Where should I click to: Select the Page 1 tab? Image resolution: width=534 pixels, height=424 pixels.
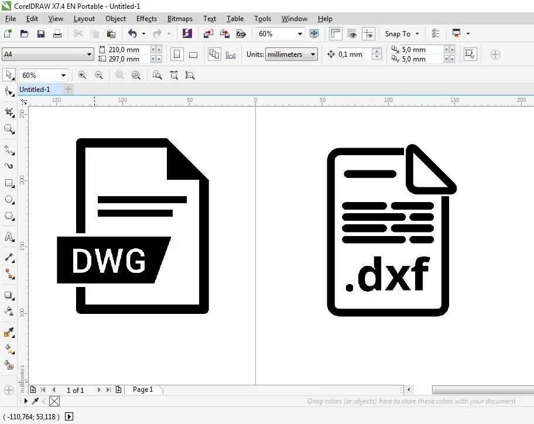143,389
